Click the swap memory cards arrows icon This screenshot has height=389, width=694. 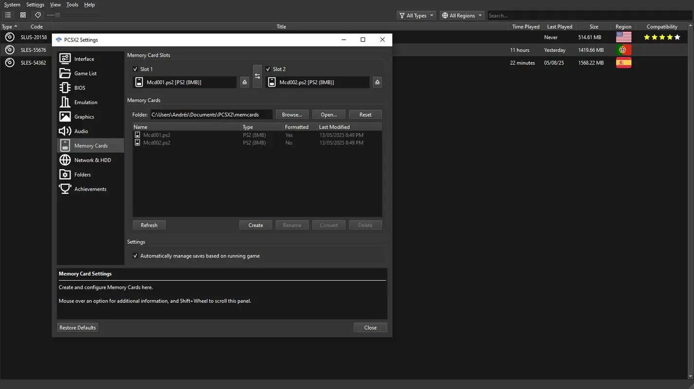click(x=257, y=76)
